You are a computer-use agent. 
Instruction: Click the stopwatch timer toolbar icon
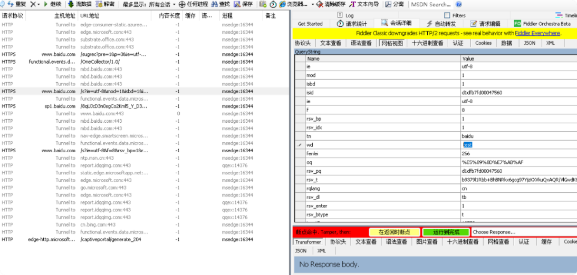pos(273,4)
